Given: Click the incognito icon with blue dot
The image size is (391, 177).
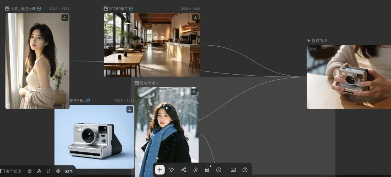Looking at the screenshot, I should point(207,170).
